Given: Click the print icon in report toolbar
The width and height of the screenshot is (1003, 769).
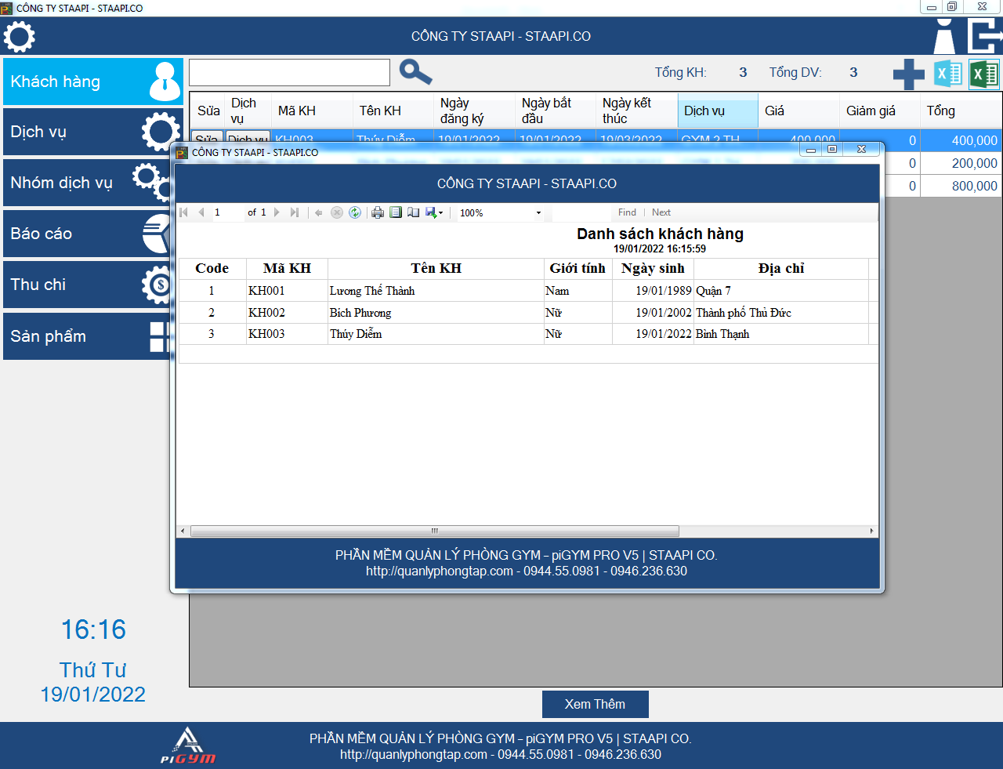Looking at the screenshot, I should point(378,212).
